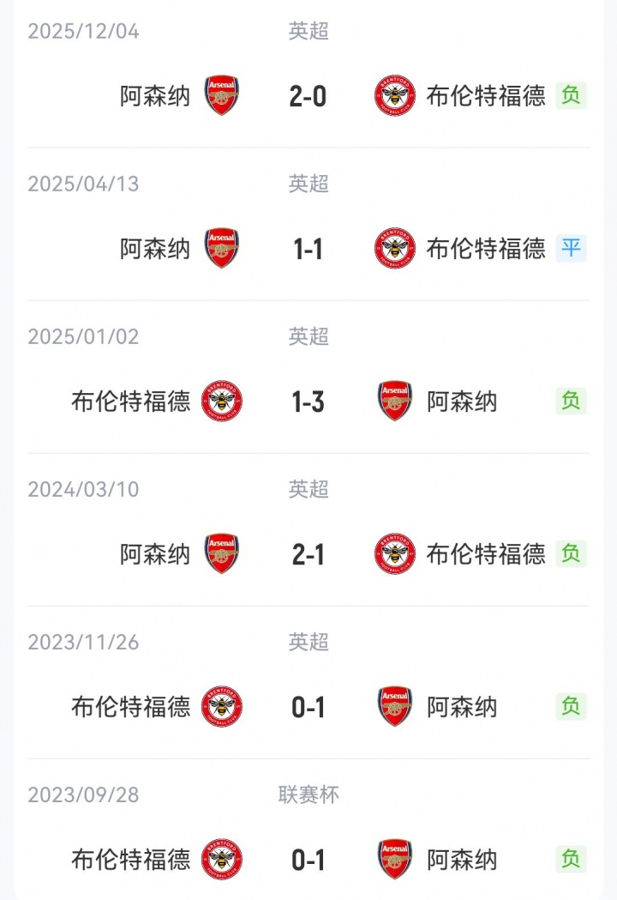The image size is (617, 900).
Task: Open the 2-1 match from 2024/03/10
Action: pos(308,554)
